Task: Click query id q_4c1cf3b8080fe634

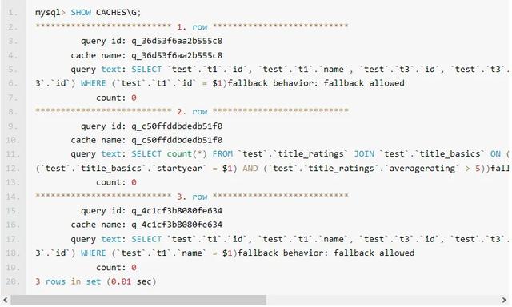Action: point(177,211)
